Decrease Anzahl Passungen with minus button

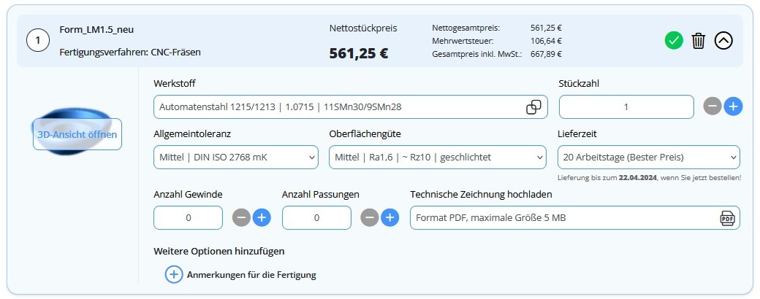click(370, 217)
